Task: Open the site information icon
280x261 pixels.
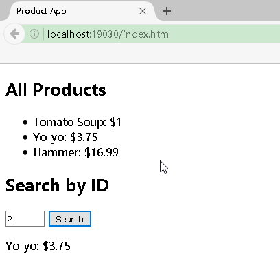Action: (34, 34)
